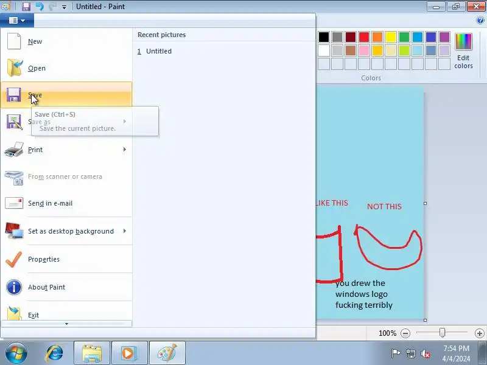487x365 pixels.
Task: Select the green color swatch
Action: pyautogui.click(x=404, y=37)
